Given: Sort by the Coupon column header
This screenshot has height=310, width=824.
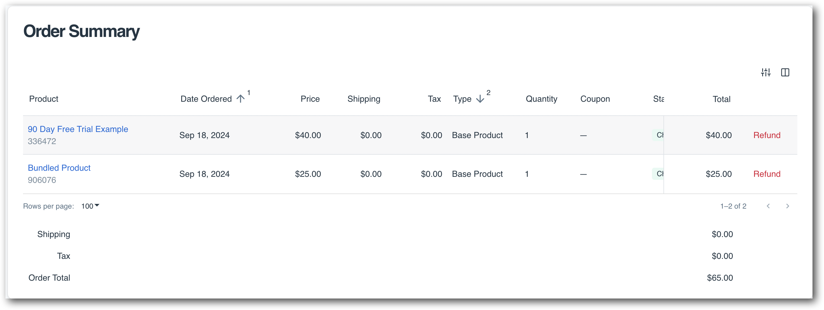Looking at the screenshot, I should pos(595,99).
